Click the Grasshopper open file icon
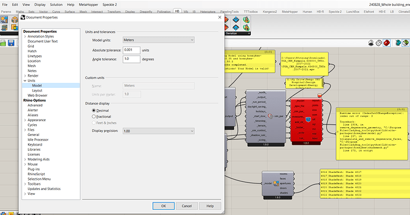The image size is (410, 215). click(3, 43)
